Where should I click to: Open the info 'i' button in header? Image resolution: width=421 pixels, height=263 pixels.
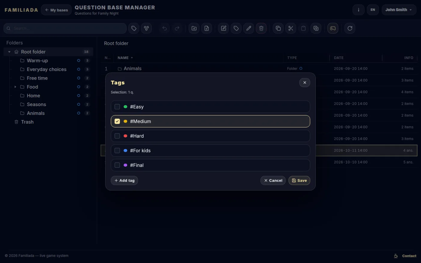click(358, 10)
